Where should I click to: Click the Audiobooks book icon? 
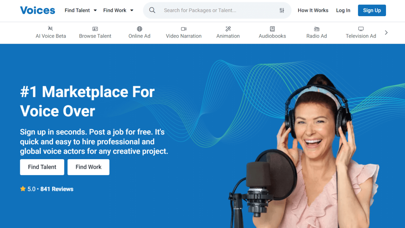click(272, 28)
